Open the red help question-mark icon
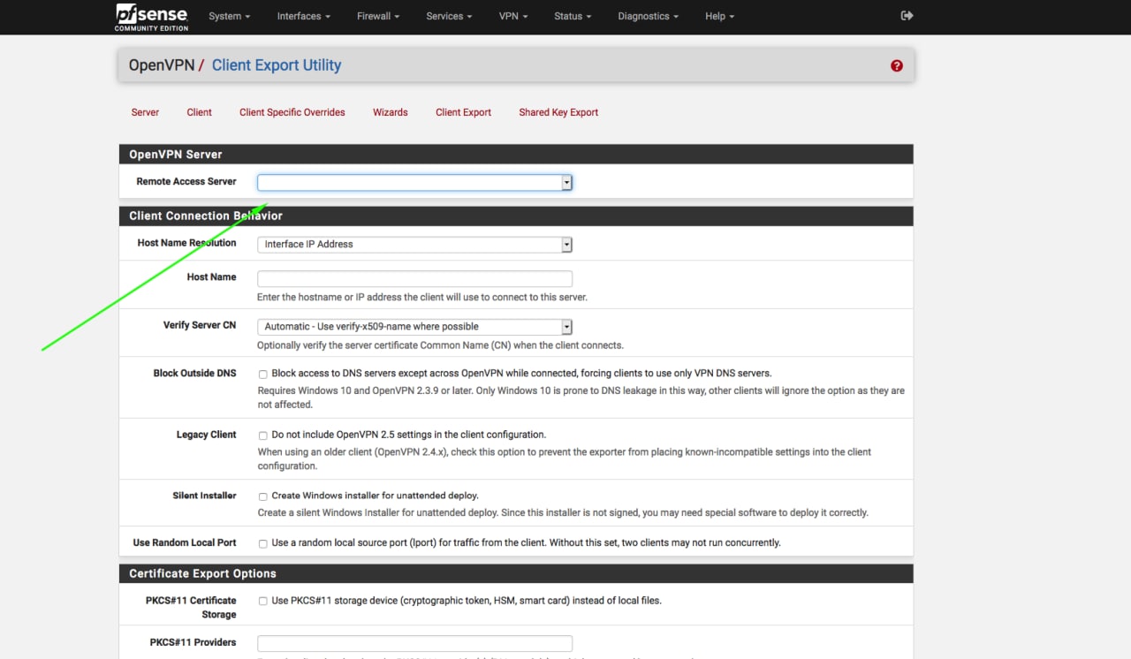1131x659 pixels. click(x=897, y=65)
